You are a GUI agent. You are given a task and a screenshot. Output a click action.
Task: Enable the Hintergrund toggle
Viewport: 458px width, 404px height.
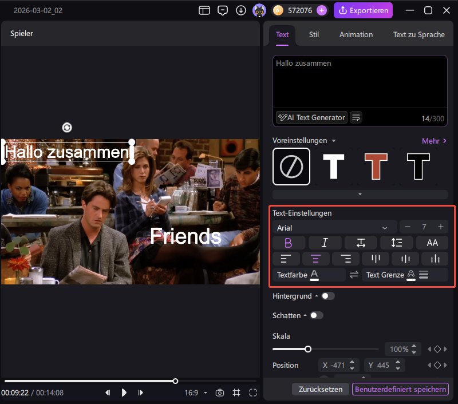[x=327, y=296]
